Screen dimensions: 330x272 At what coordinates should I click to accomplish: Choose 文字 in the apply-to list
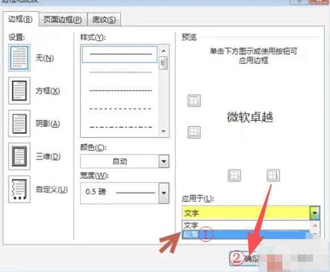point(246,226)
